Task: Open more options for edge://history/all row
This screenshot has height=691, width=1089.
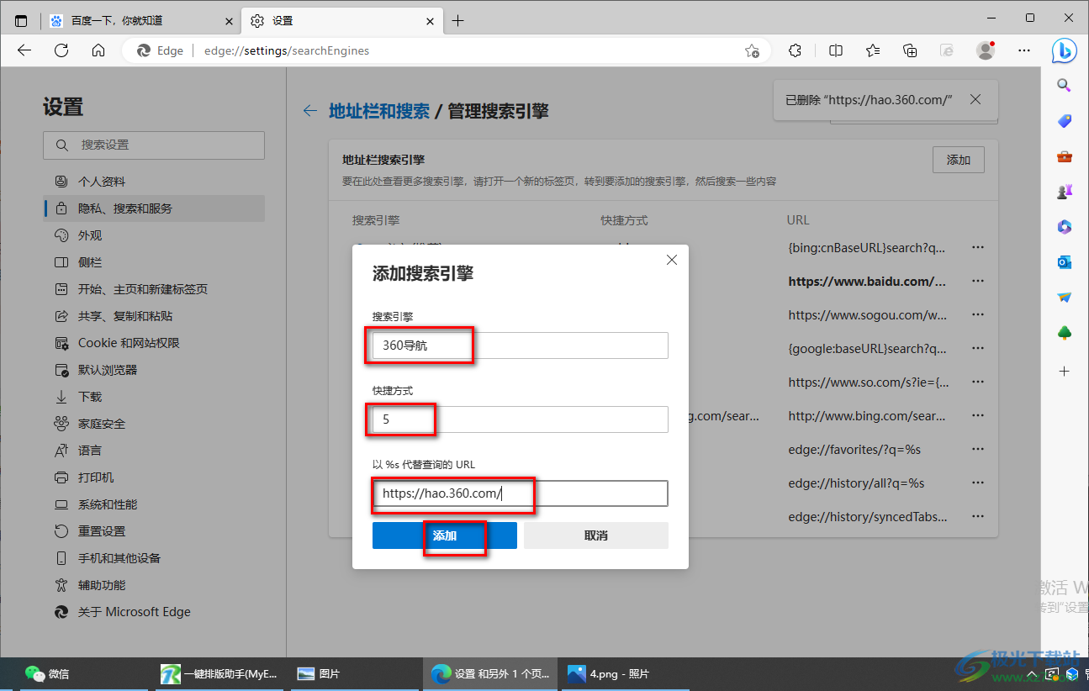Action: point(977,483)
